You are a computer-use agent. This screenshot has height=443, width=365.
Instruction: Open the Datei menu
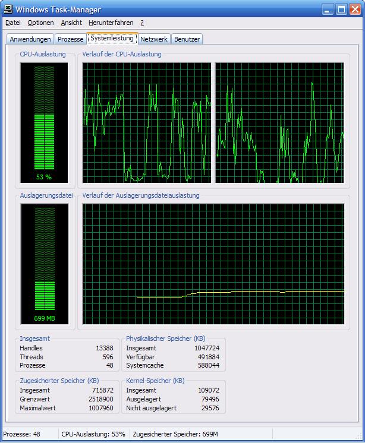(13, 23)
